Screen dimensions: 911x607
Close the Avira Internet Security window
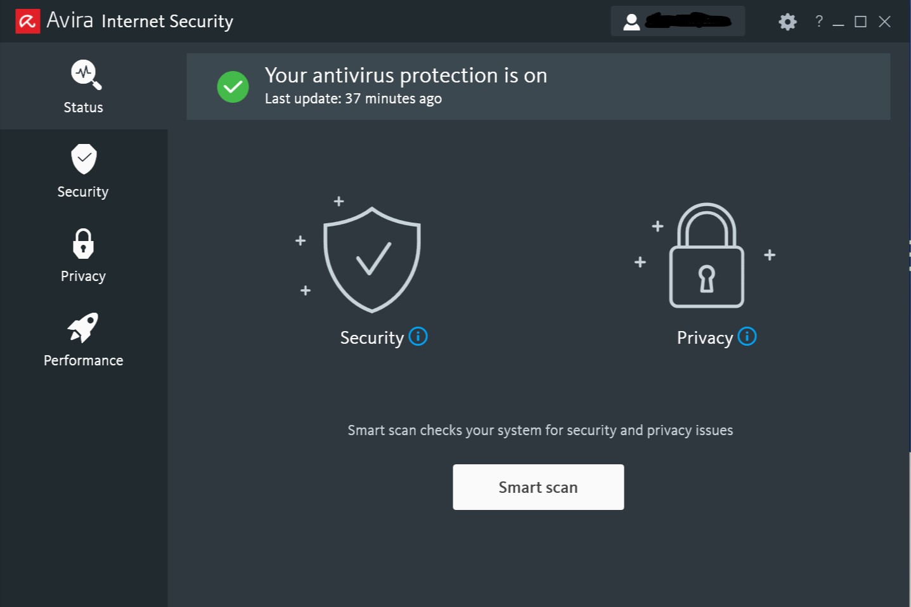(x=885, y=22)
